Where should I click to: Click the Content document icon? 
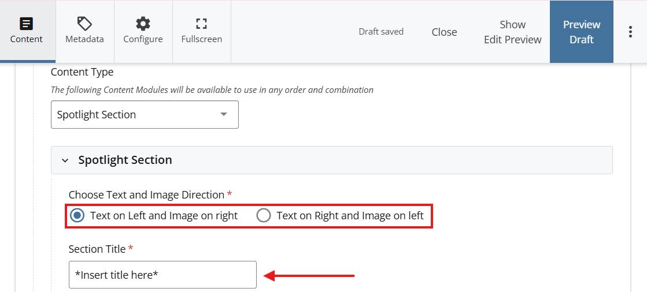point(27,24)
